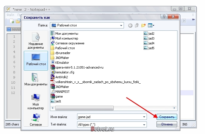Expand the file name dropdown arrow
Image resolution: width=205 pixels, height=134 pixels.
point(144,117)
